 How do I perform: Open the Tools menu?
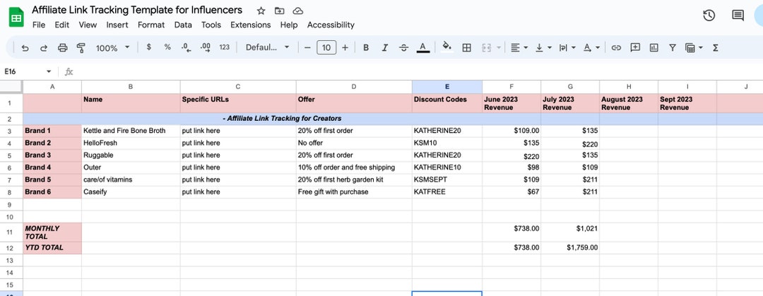211,25
